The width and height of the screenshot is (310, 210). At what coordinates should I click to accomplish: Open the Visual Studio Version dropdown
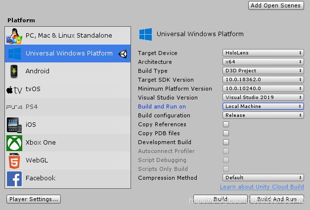(x=263, y=98)
